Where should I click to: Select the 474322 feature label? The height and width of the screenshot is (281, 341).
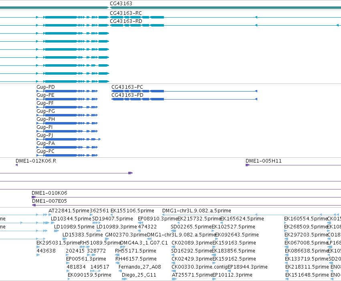pyautogui.click(x=147, y=227)
